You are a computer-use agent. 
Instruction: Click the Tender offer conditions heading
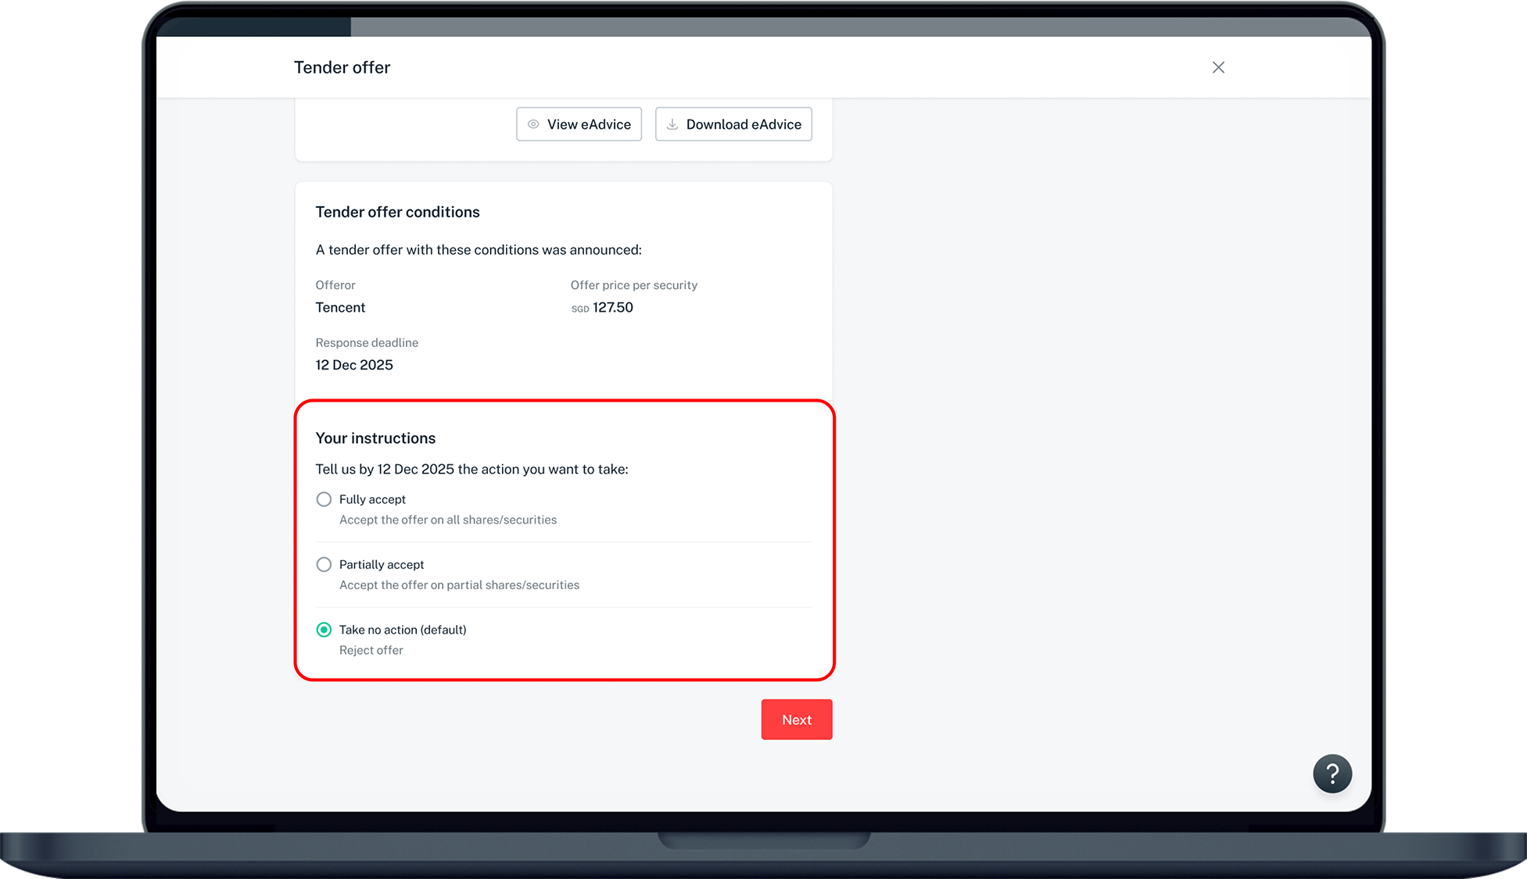(x=397, y=212)
